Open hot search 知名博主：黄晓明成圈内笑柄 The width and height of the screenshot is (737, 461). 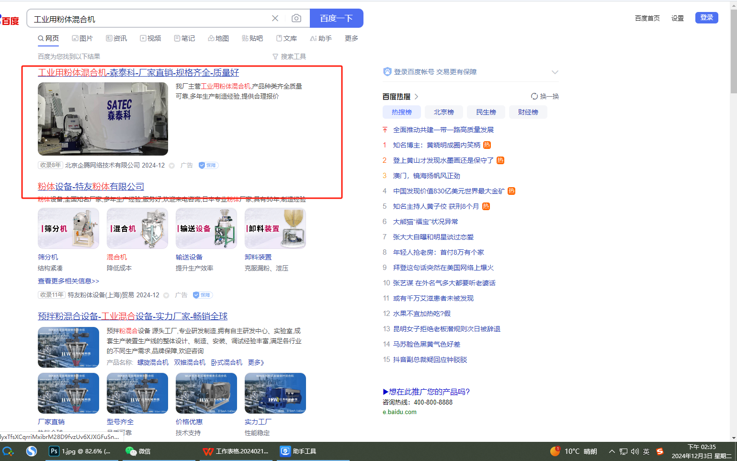coord(437,145)
